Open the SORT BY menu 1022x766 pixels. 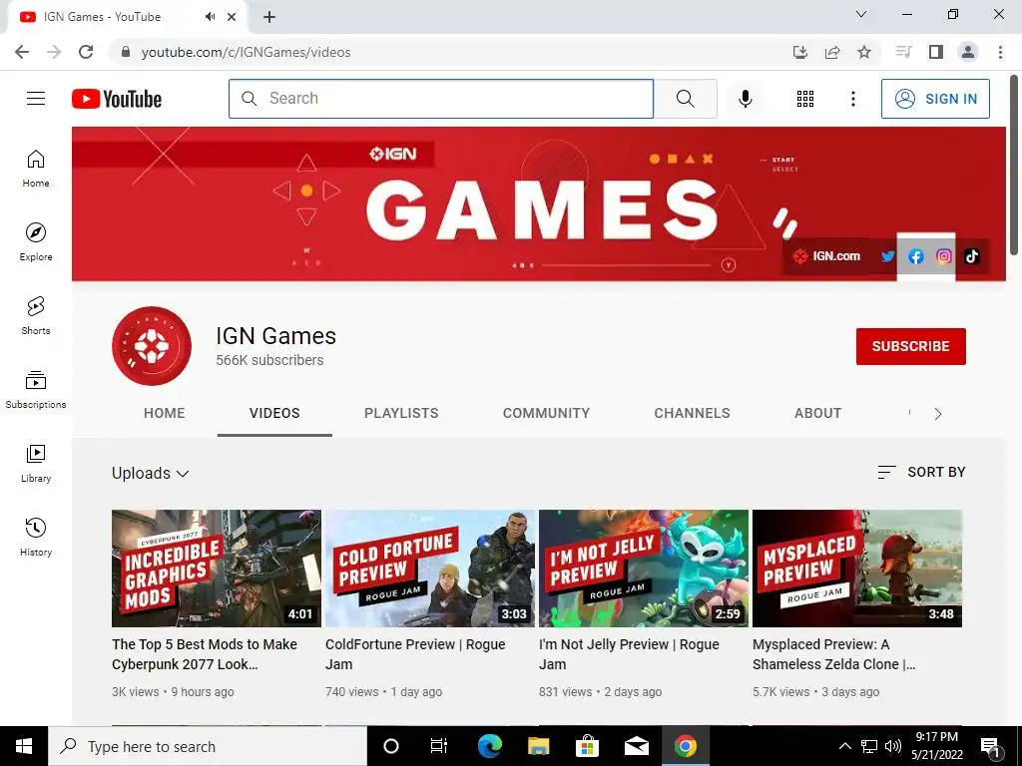click(x=921, y=472)
